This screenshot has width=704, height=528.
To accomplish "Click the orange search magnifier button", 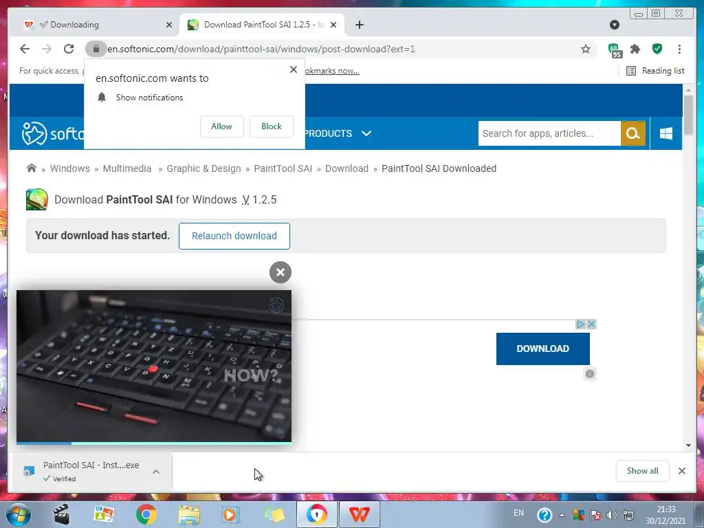I will tap(632, 133).
